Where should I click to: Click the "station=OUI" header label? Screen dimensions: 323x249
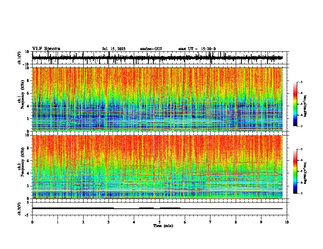[x=151, y=49]
